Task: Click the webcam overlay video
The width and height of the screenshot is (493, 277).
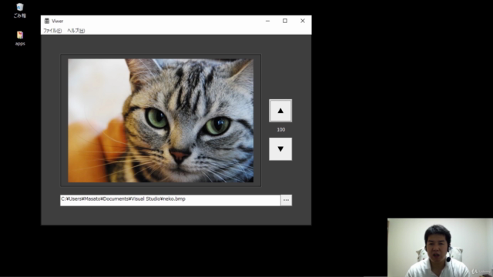Action: (440, 248)
